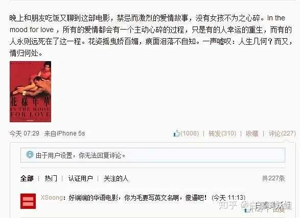Select the 全部 comments tab

tap(27, 178)
